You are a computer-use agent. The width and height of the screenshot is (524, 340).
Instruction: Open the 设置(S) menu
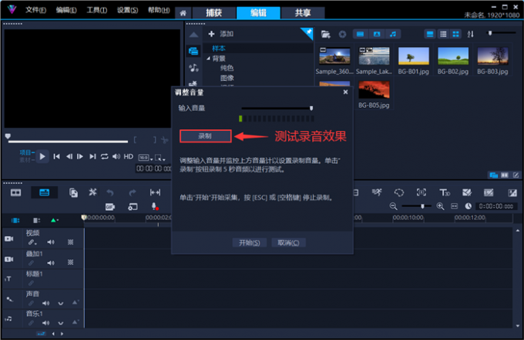(x=127, y=10)
